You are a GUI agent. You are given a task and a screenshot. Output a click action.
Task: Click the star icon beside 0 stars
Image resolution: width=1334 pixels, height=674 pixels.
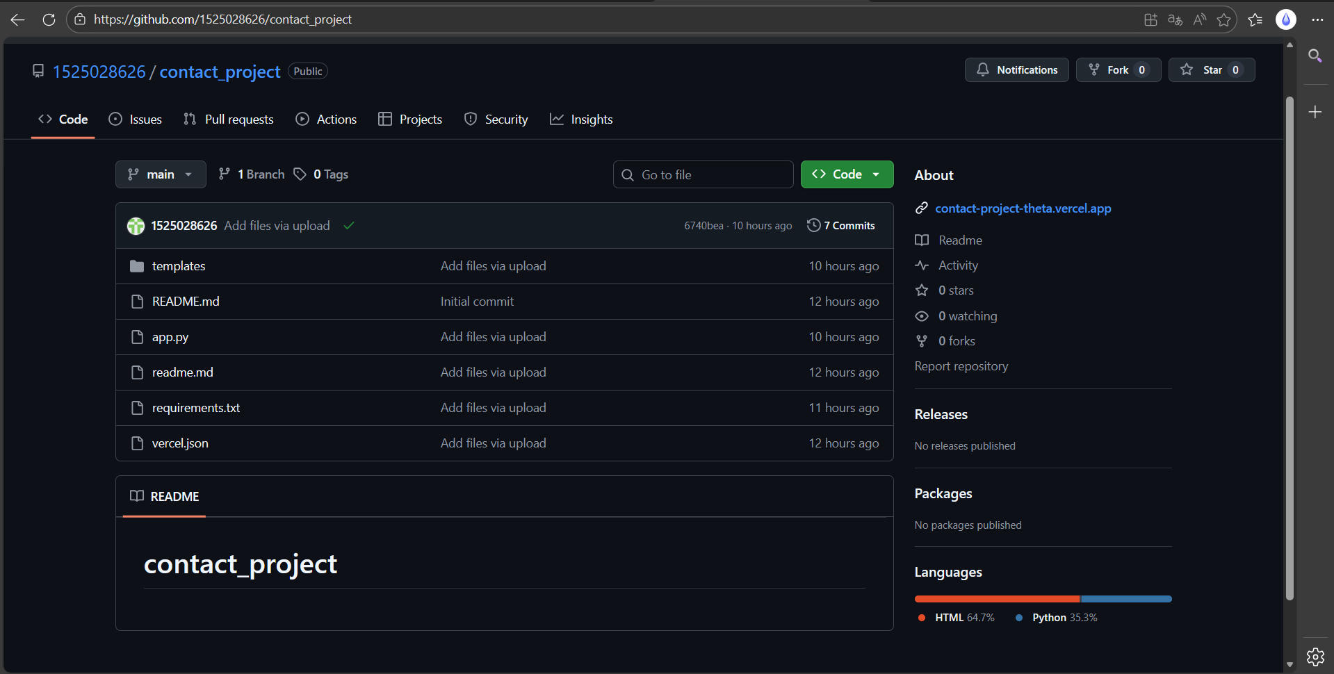click(922, 290)
